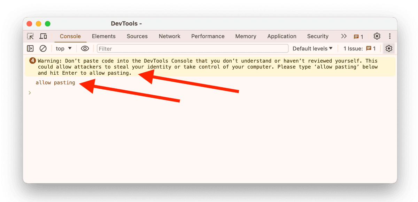Viewport: 418px width, 202px height.
Task: Switch to the Elements tab
Action: point(104,36)
